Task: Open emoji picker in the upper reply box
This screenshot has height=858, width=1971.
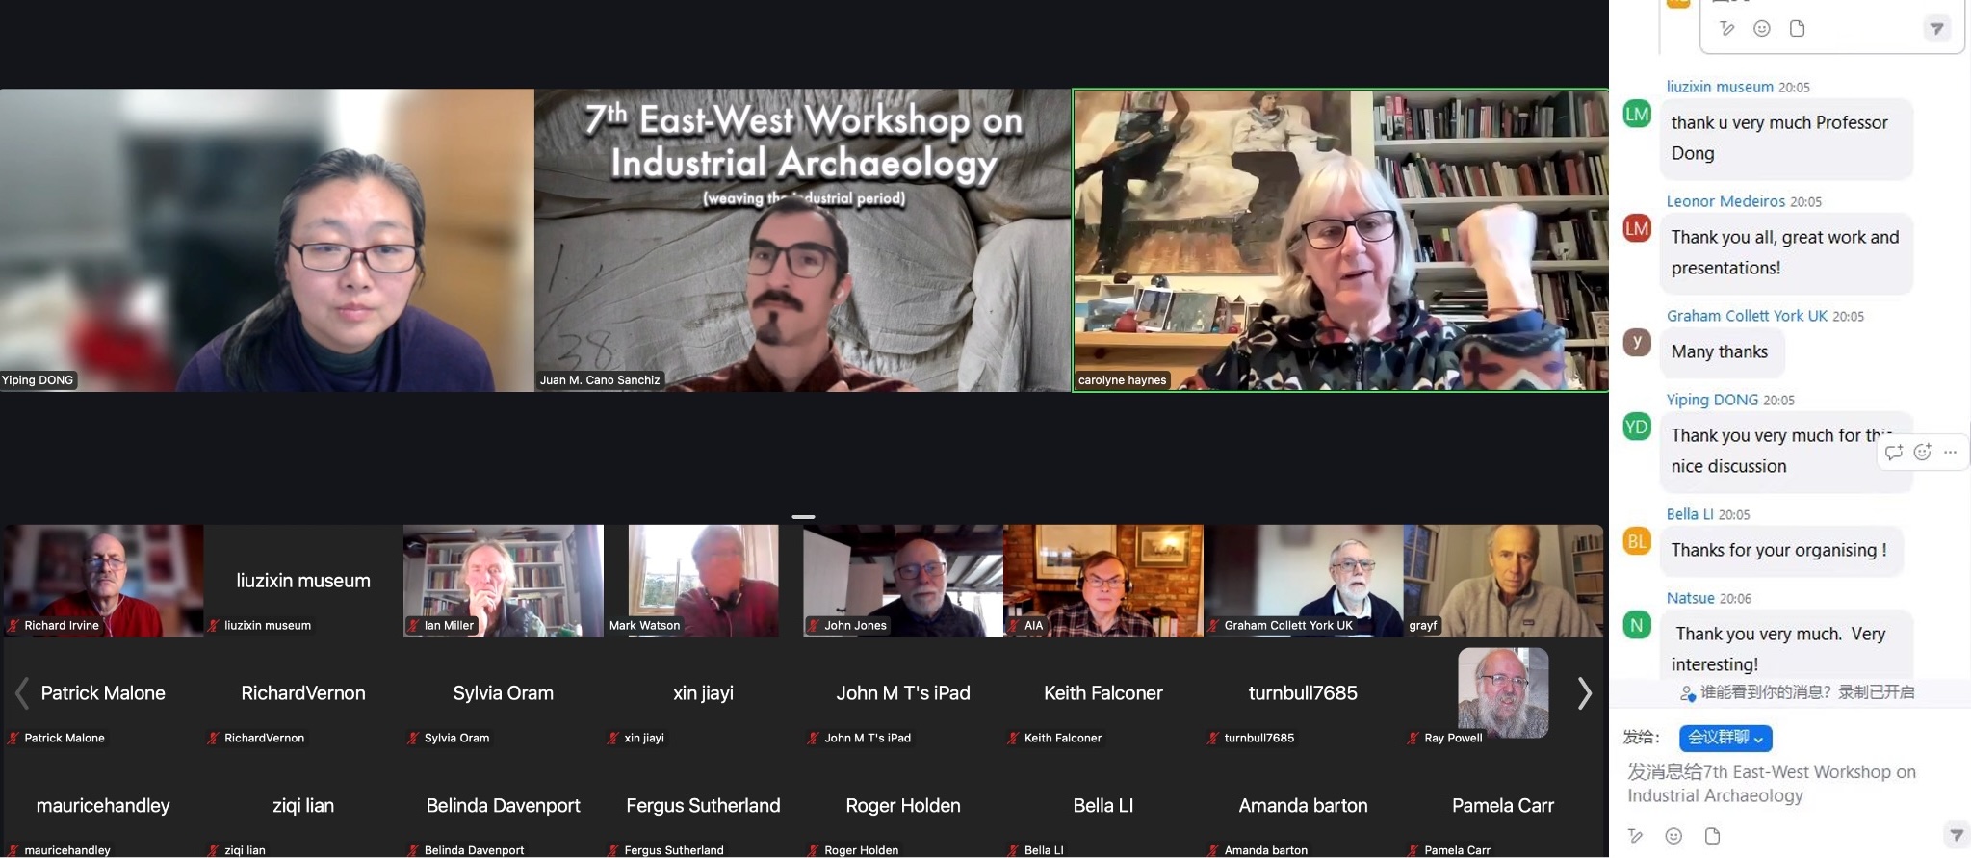Action: [x=1762, y=28]
